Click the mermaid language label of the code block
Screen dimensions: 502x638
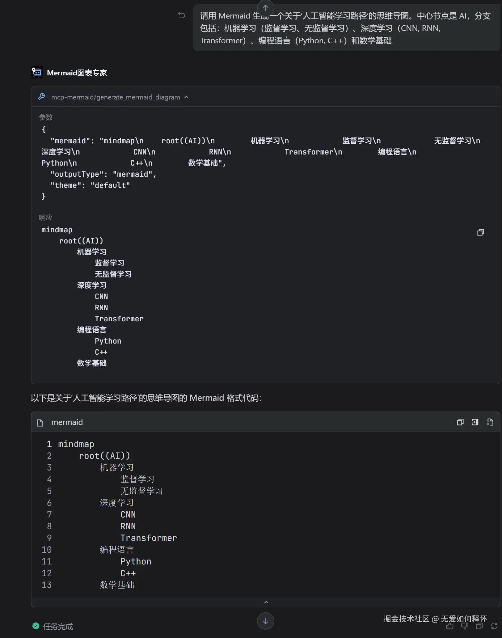coord(67,422)
